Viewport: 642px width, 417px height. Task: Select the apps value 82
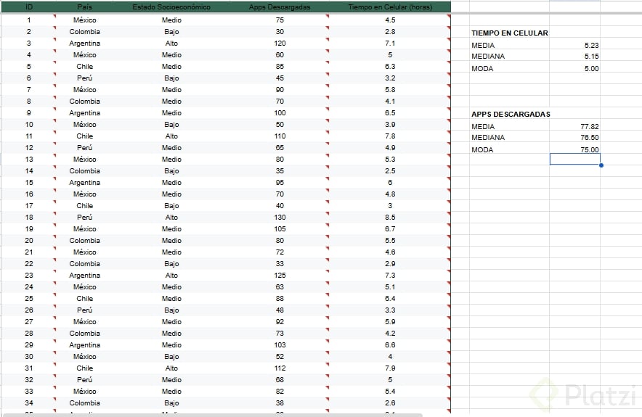click(x=280, y=392)
